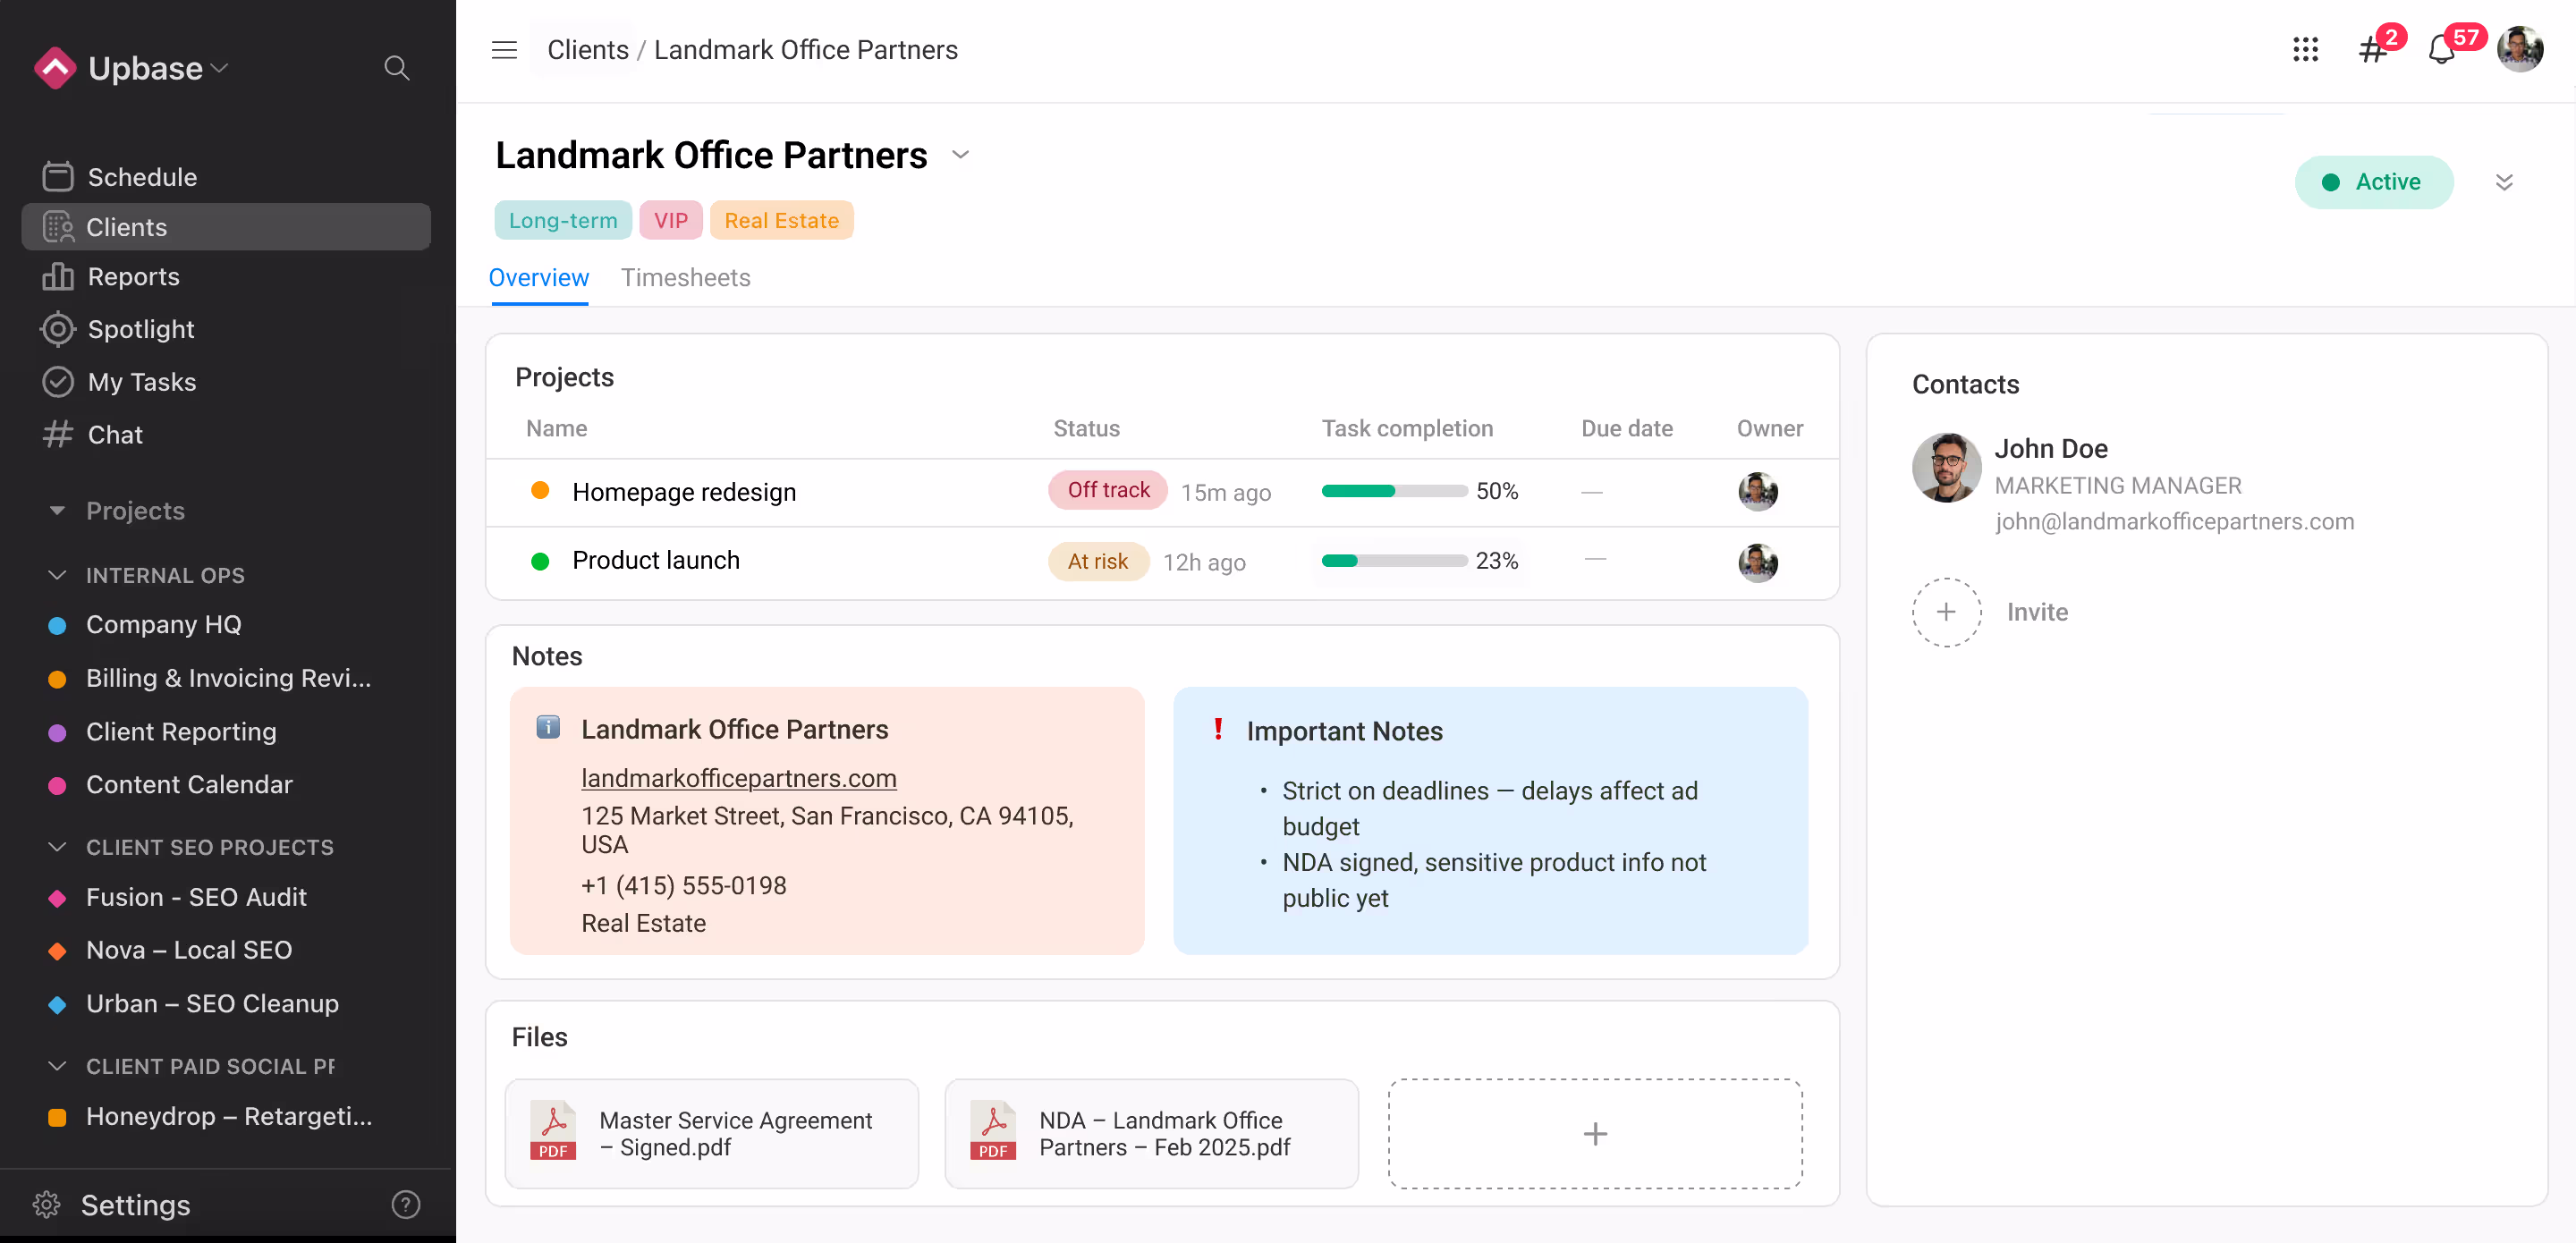Open the notifications bell with 57 alerts

click(2443, 49)
